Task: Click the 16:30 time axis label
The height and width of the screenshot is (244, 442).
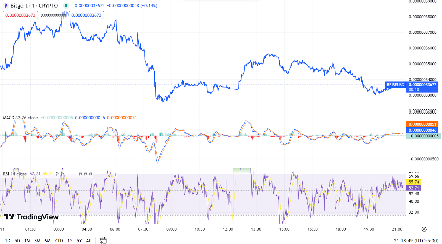Action: pos(312,229)
